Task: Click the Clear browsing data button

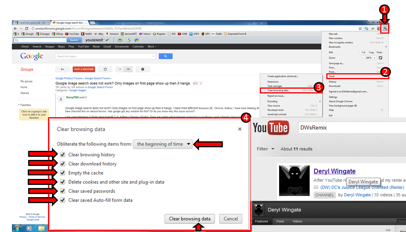Action: (190, 219)
